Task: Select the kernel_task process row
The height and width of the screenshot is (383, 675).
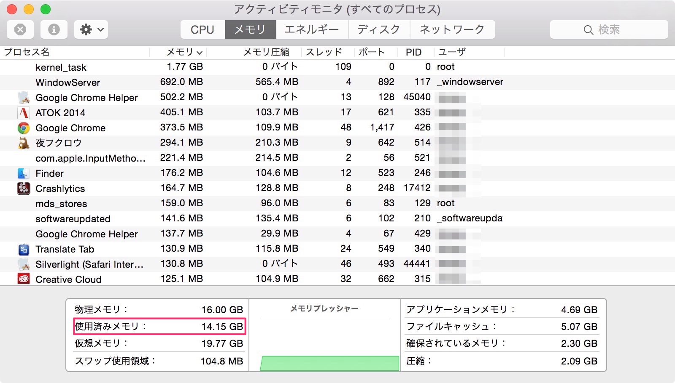Action: click(x=337, y=67)
